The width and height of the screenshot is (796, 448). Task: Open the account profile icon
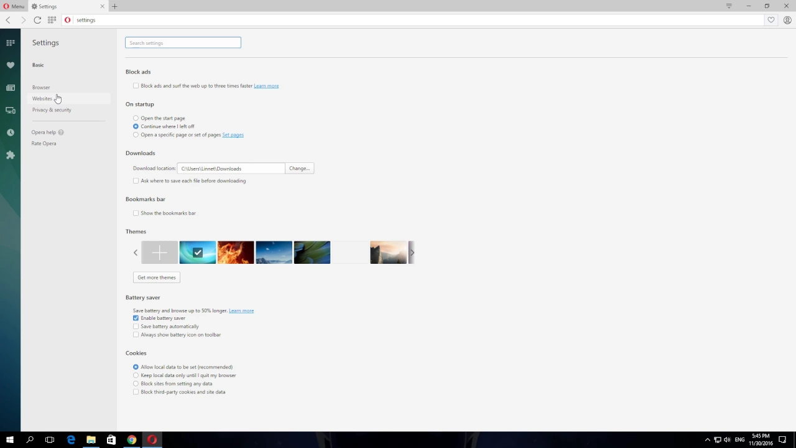tap(787, 20)
